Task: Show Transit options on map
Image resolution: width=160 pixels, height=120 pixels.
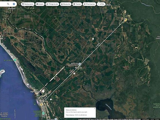Action: pos(77,4)
